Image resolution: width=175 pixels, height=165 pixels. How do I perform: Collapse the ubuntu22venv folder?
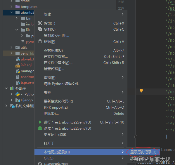click(11, 12)
